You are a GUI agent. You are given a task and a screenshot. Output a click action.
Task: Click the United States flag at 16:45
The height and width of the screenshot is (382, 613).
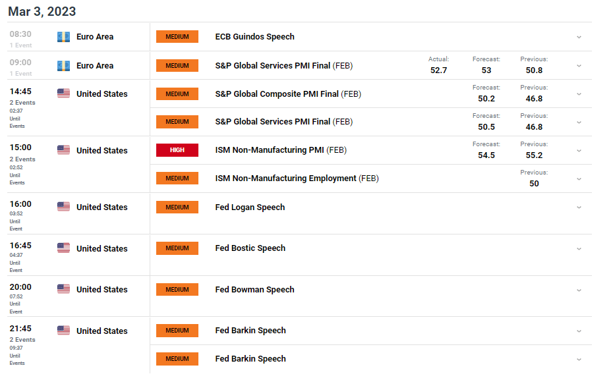point(63,248)
